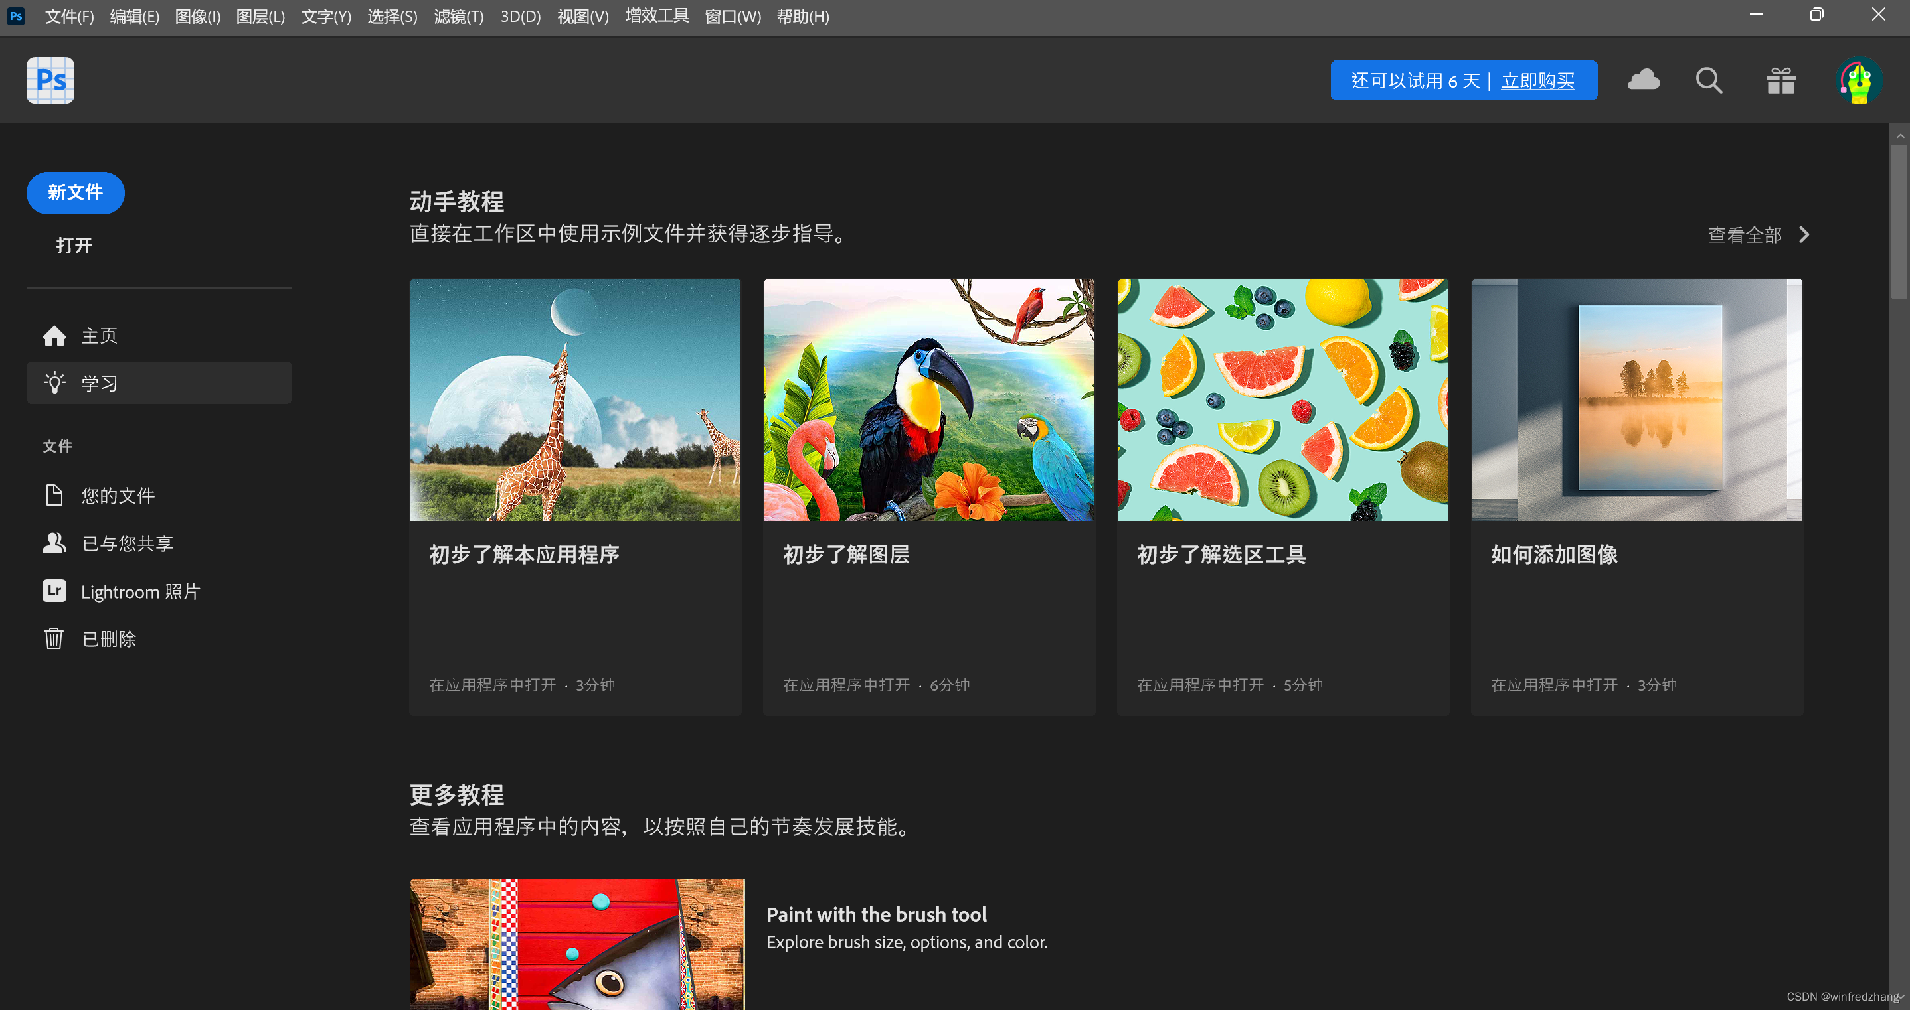This screenshot has height=1010, width=1910.
Task: Open the red fish brush tutorial thumbnail
Action: [578, 944]
